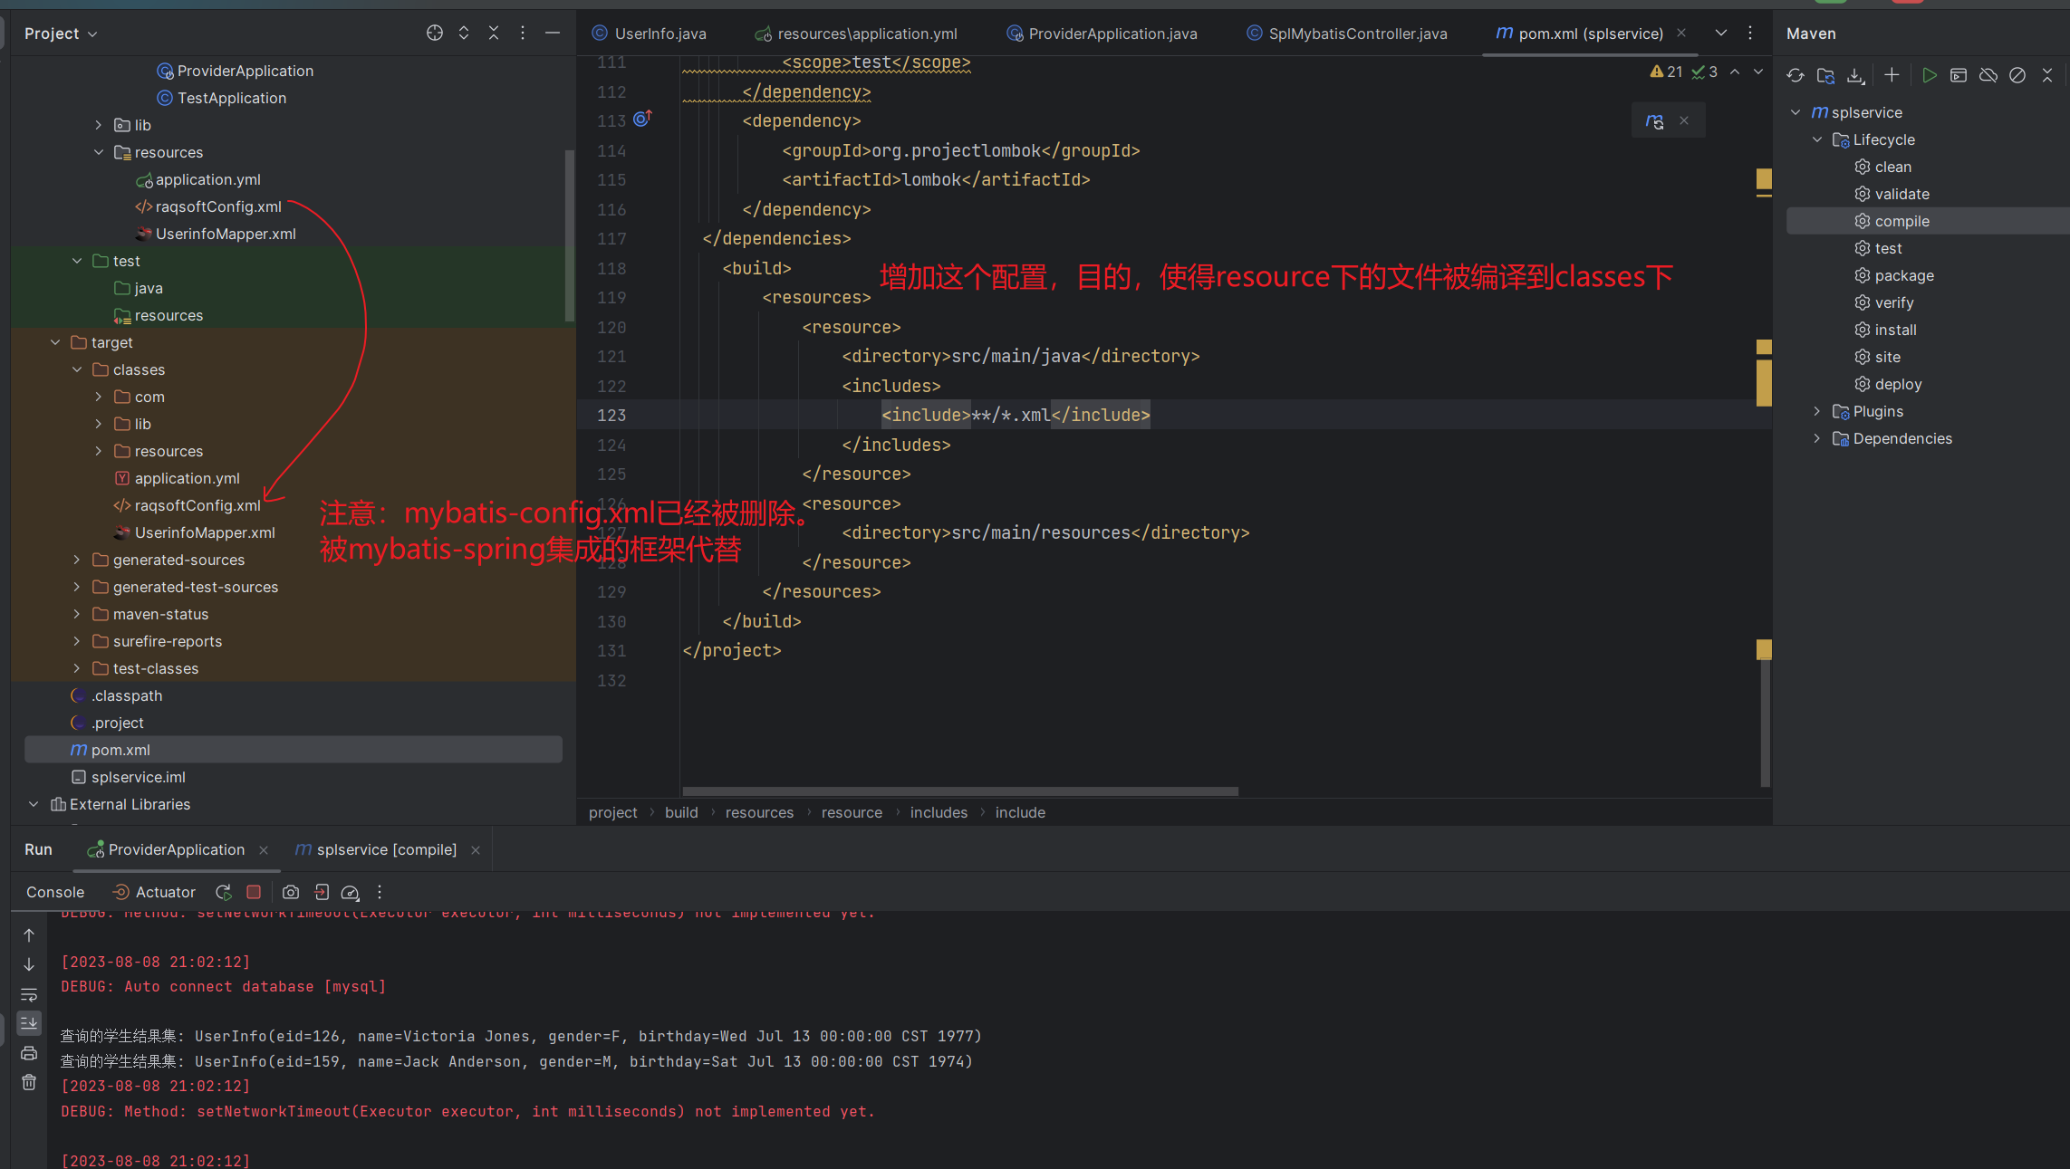Screen dimensions: 2070x1169
Task: Reload all Maven projects icon
Action: (x=1796, y=76)
